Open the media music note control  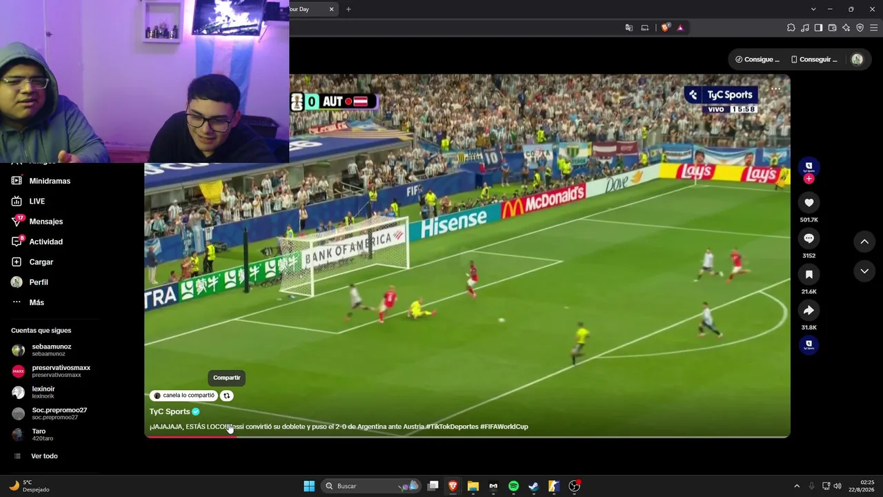[805, 28]
